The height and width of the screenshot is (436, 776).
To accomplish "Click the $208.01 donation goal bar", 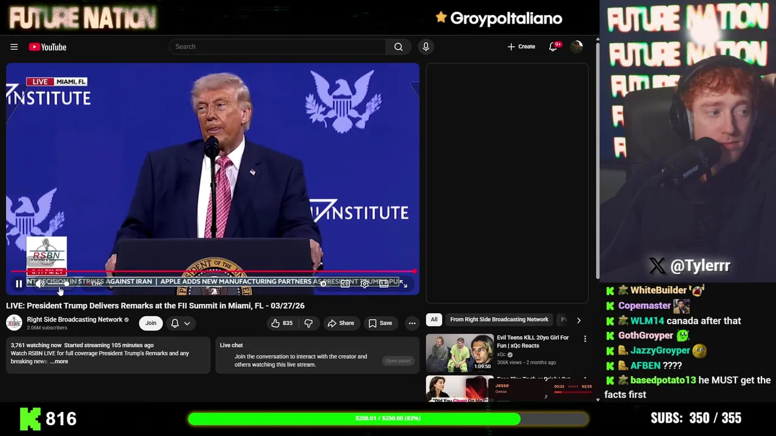I will click(x=388, y=418).
